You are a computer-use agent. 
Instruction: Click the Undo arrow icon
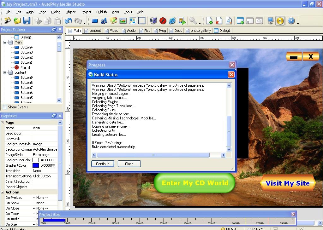tap(68, 21)
